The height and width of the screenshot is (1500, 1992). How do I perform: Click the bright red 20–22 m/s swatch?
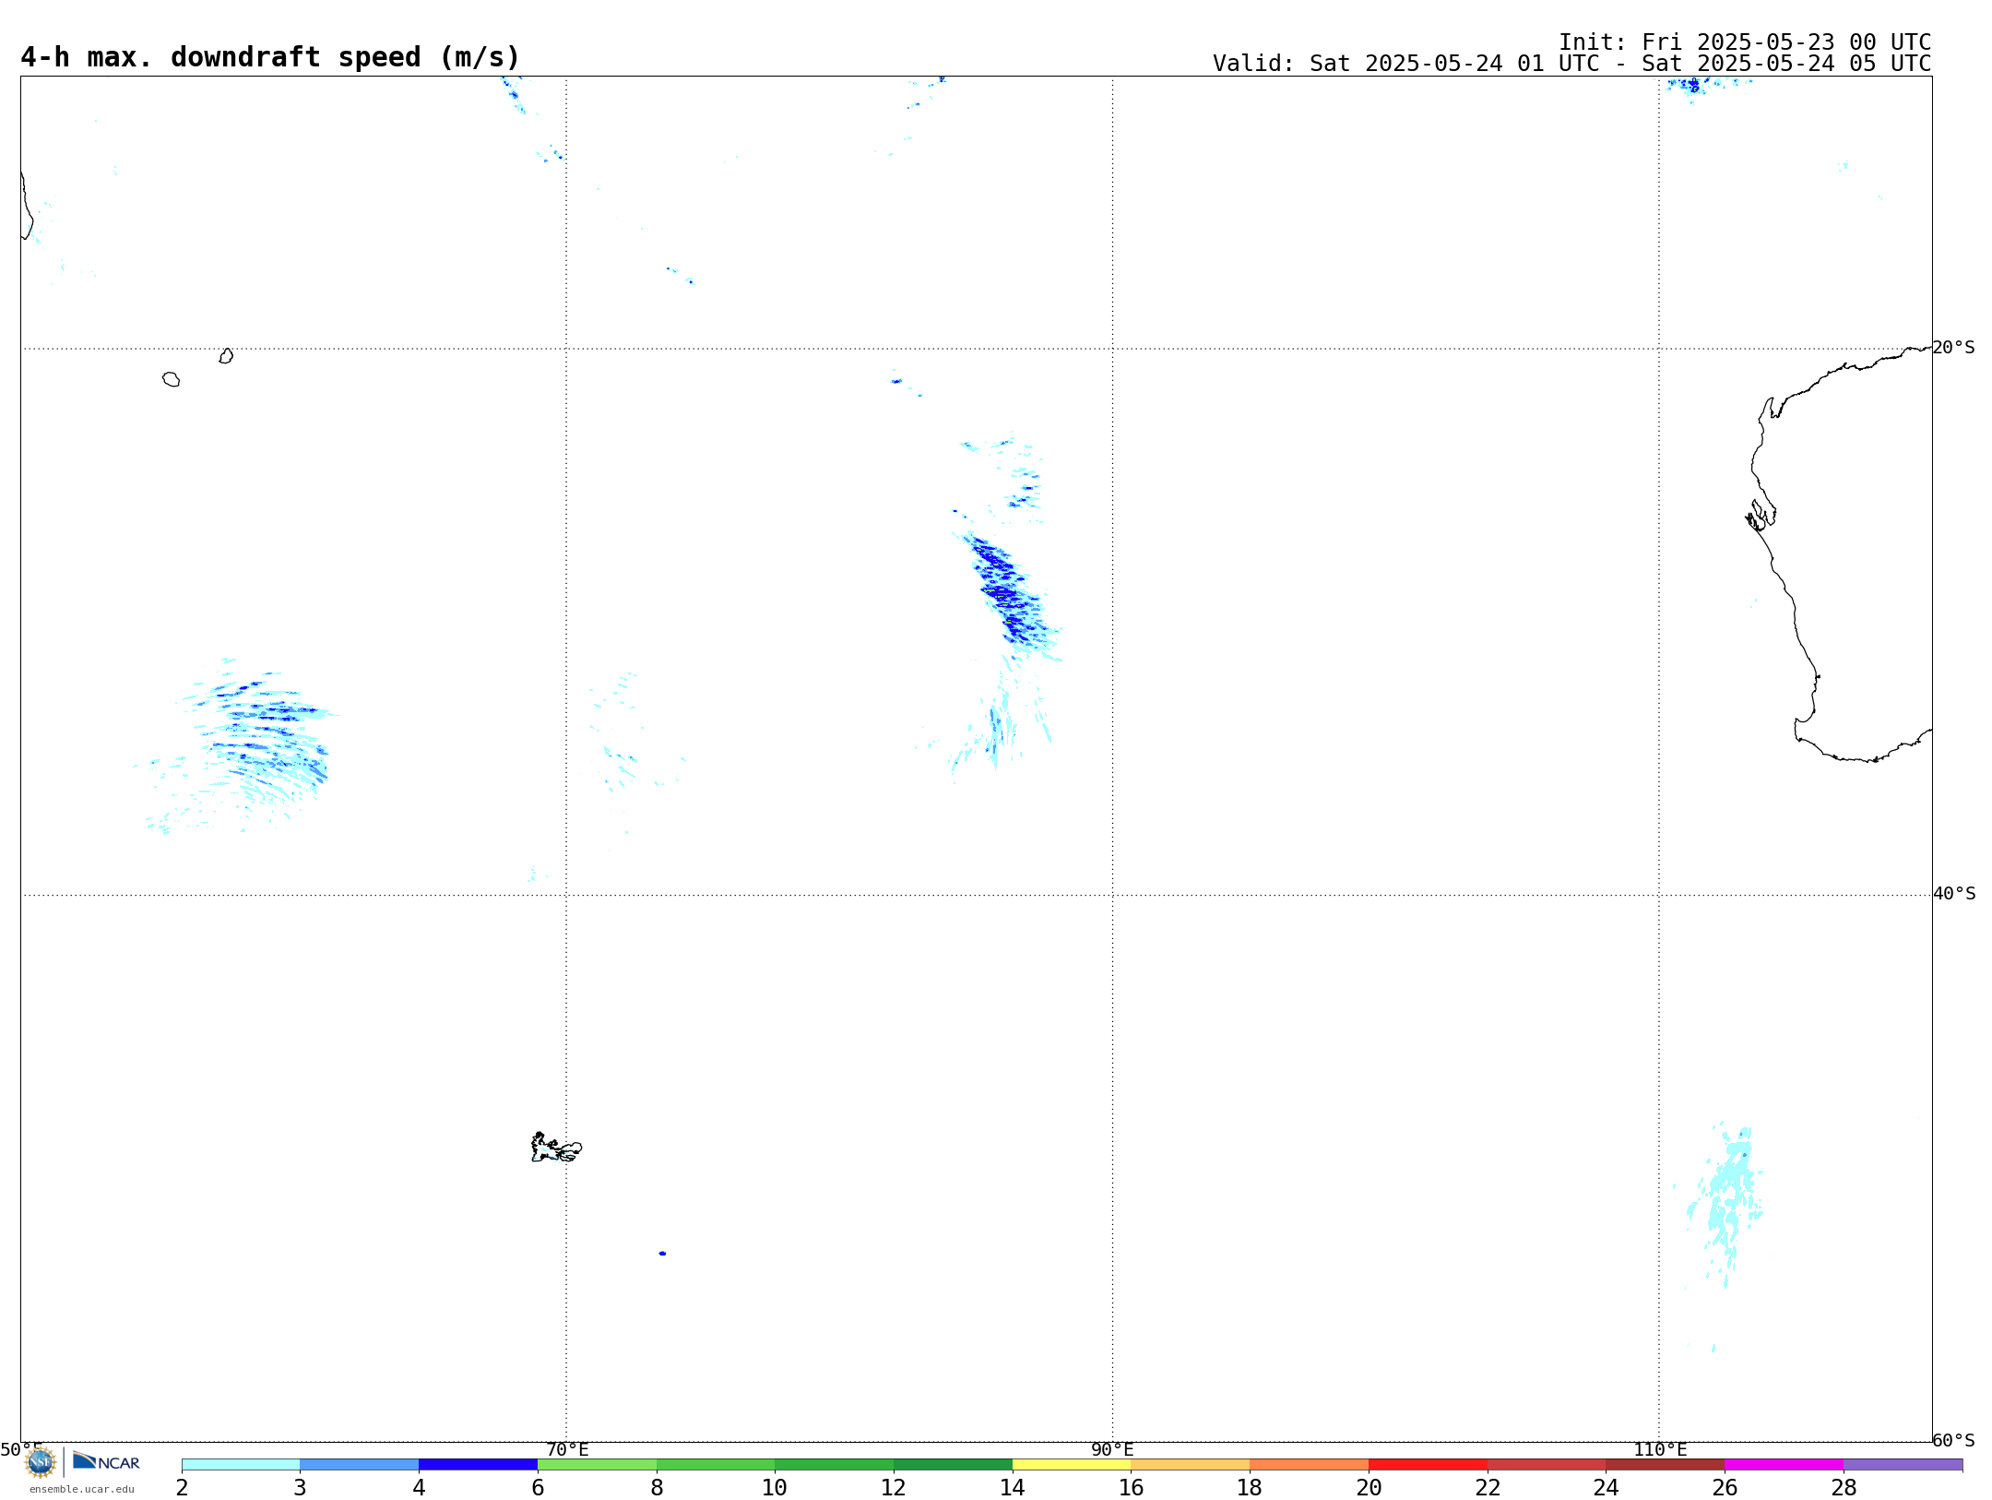[x=1429, y=1464]
